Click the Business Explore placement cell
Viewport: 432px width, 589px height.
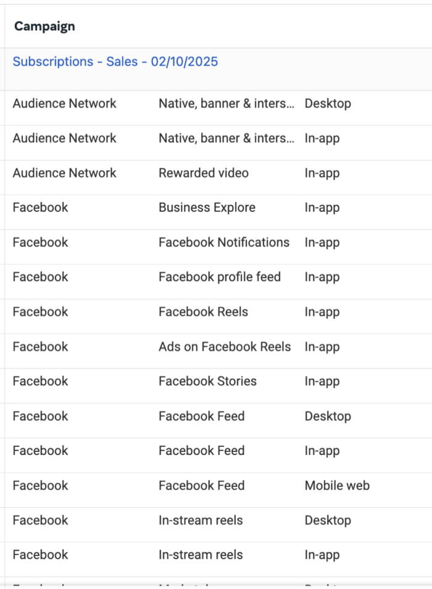(x=207, y=208)
